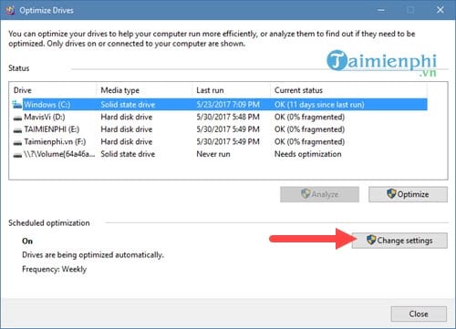Screen dimensions: 456x329
Task: Click the 'On' scheduled optimization status
Action: coord(27,242)
